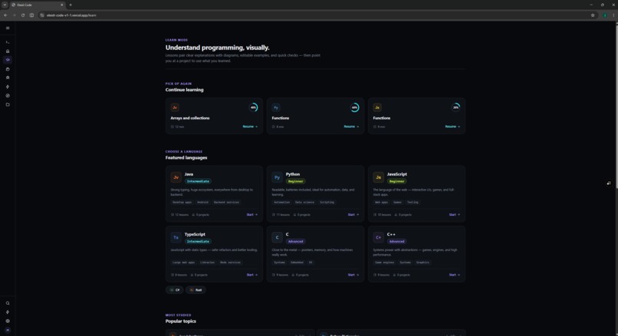Screen dimensions: 618x336
Task: Click progress ring on Arrays and collections card
Action: tap(254, 107)
